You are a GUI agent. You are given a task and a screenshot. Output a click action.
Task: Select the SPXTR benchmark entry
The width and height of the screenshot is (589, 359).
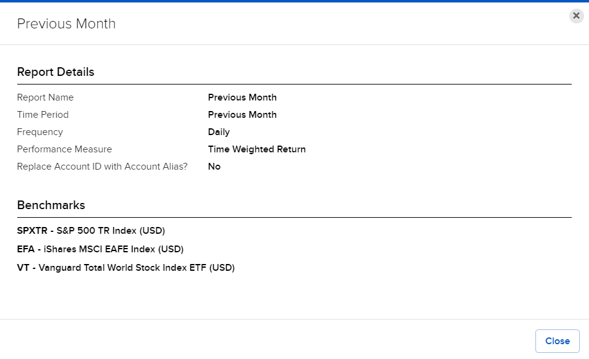click(x=91, y=230)
